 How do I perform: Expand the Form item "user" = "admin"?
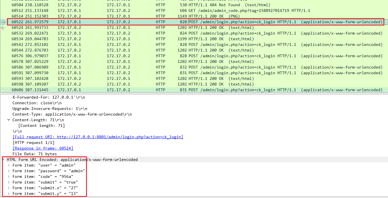point(9,165)
